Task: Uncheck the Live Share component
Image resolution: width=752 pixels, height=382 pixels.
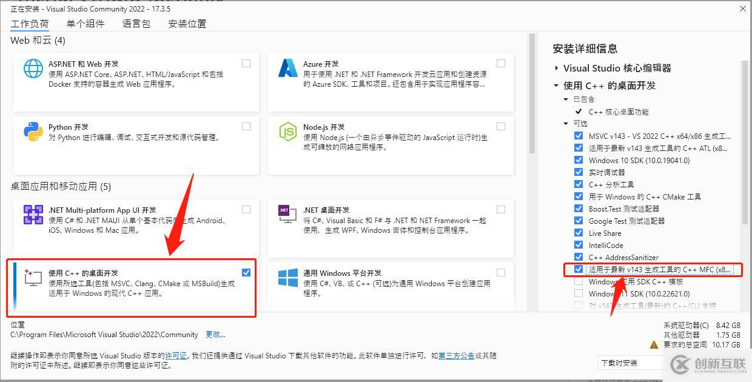Action: coord(579,233)
